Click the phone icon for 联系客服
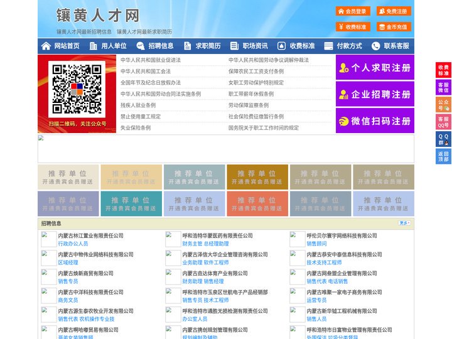 coord(375,46)
